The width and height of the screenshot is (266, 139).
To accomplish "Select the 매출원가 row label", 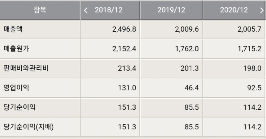I will [x=16, y=49].
